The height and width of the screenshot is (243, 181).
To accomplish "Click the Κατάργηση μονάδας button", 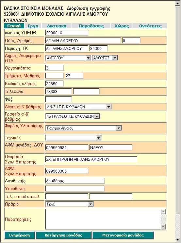I will click(x=63, y=235).
